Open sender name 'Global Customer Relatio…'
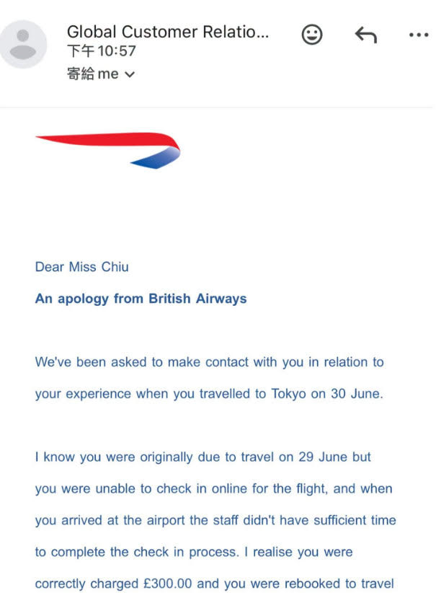 click(x=168, y=32)
